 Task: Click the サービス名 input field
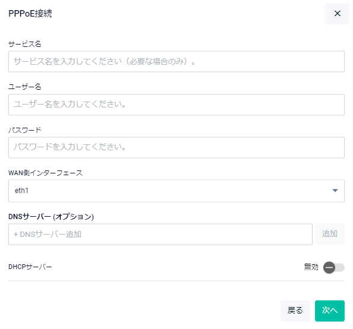click(x=176, y=61)
